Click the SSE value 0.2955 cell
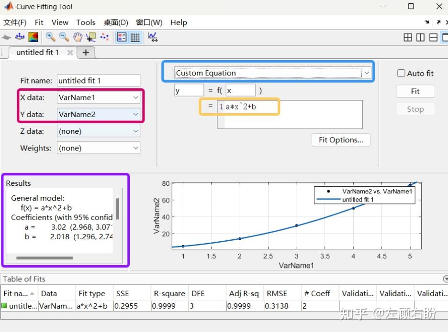 click(x=132, y=306)
